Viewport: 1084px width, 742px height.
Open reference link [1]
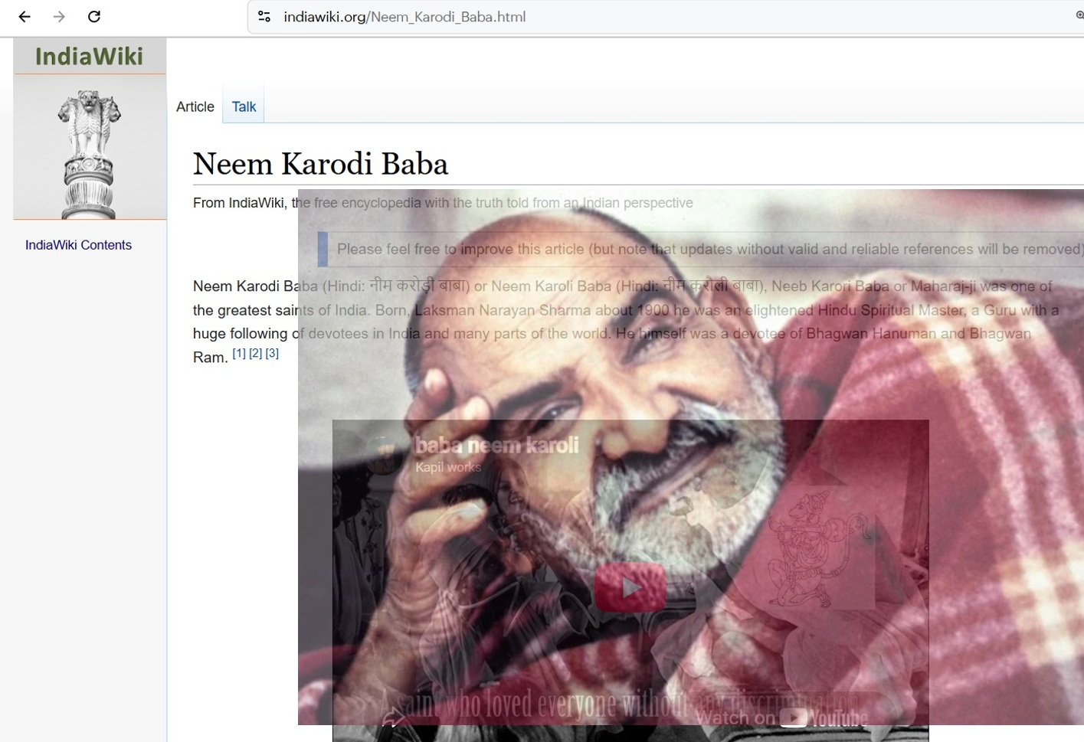[x=239, y=353]
